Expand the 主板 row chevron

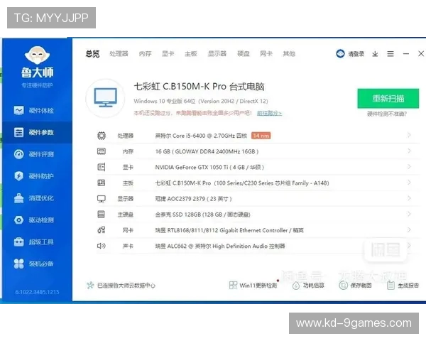coord(409,183)
